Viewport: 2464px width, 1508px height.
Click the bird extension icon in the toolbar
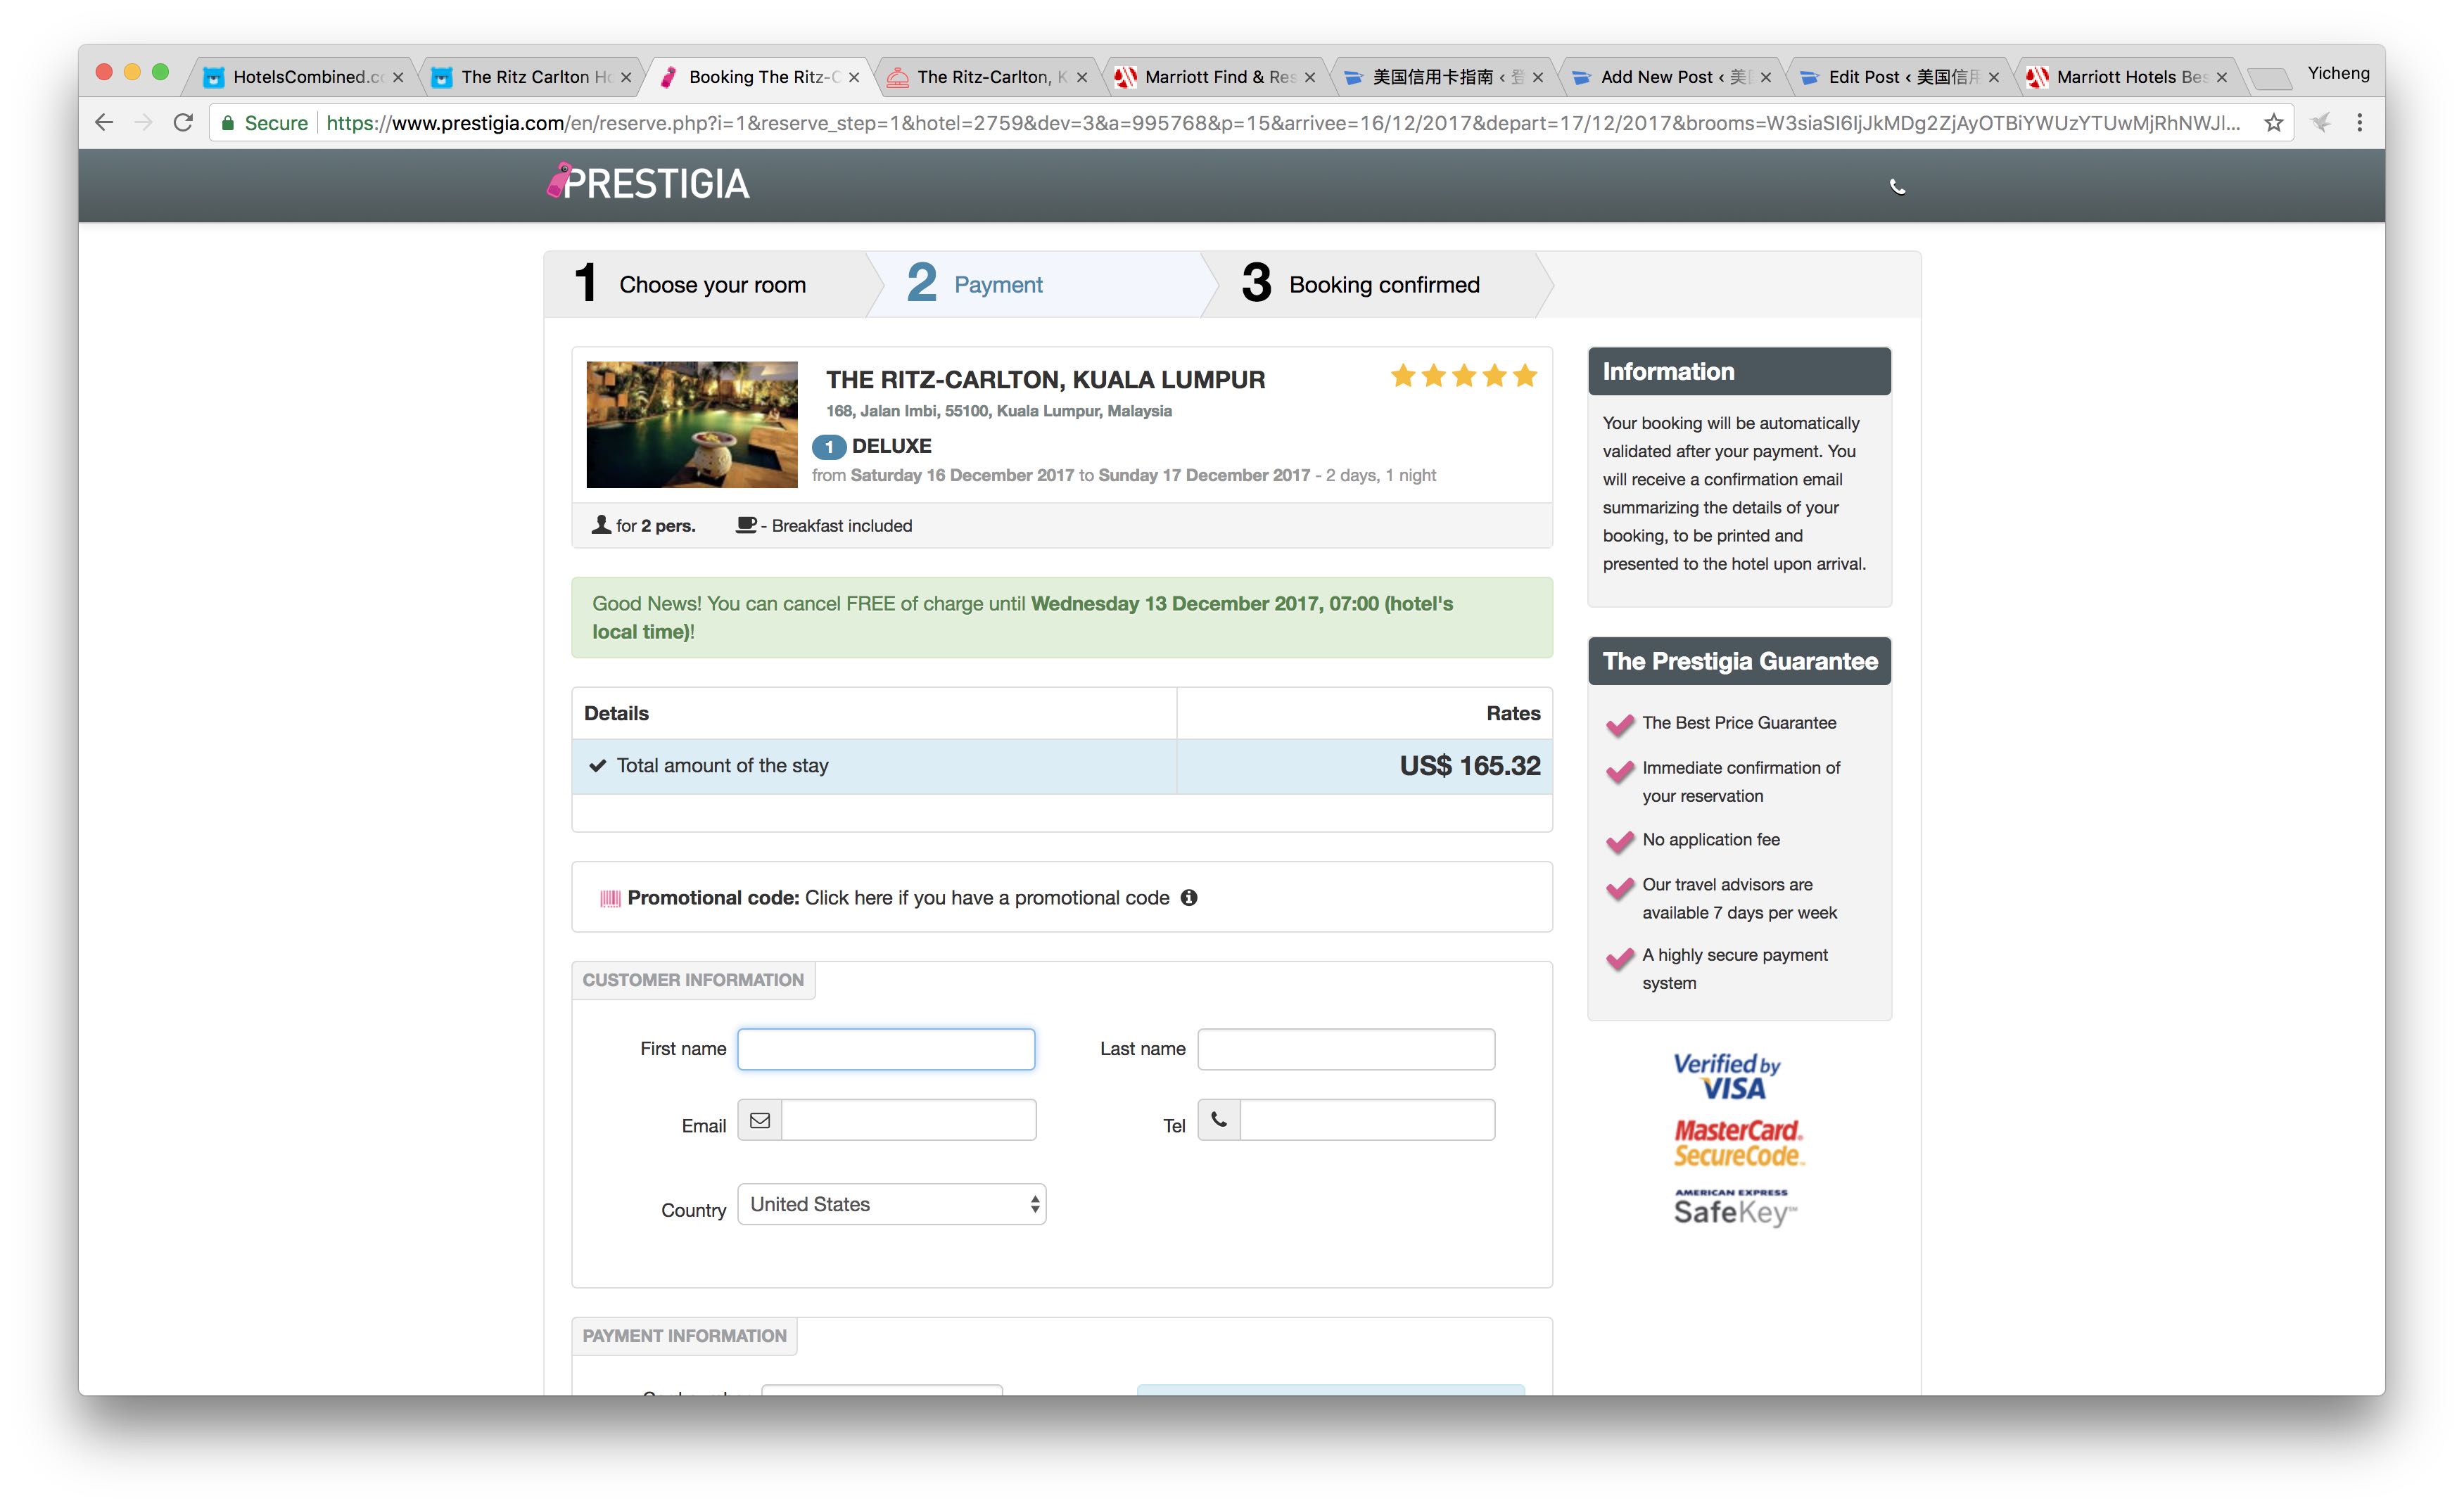pos(2320,123)
